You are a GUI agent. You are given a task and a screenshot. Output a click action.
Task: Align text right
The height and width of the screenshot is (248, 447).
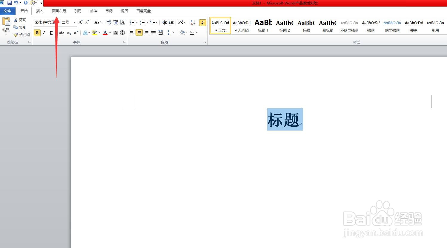(x=146, y=32)
